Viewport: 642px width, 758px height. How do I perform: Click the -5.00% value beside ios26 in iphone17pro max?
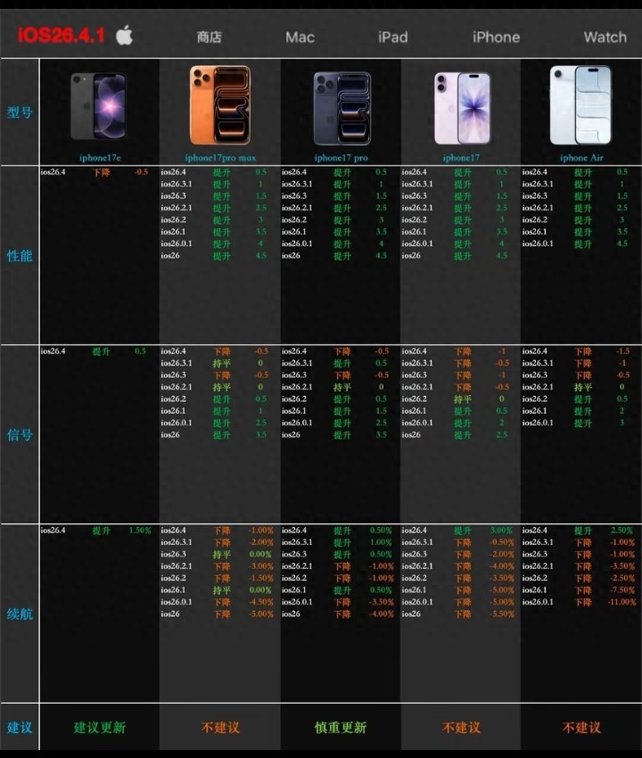pyautogui.click(x=261, y=614)
